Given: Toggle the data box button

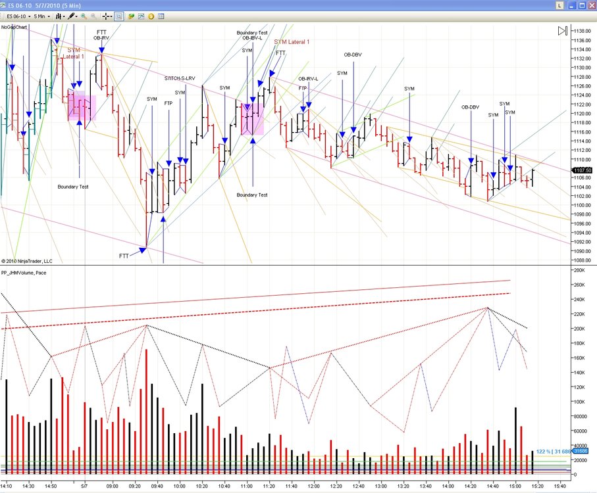Looking at the screenshot, I should click(118, 16).
